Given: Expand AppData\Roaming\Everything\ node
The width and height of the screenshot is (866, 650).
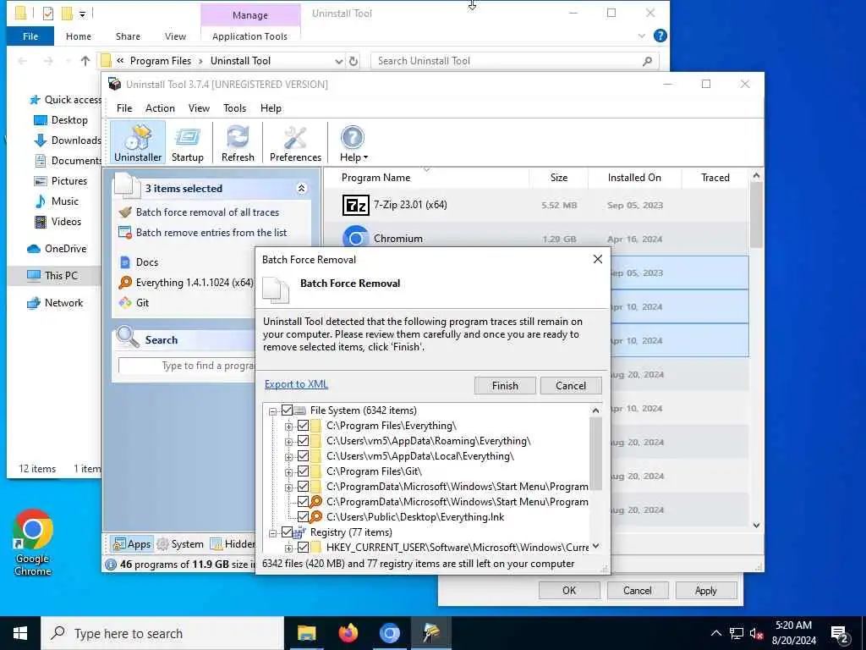Looking at the screenshot, I should [x=288, y=442].
